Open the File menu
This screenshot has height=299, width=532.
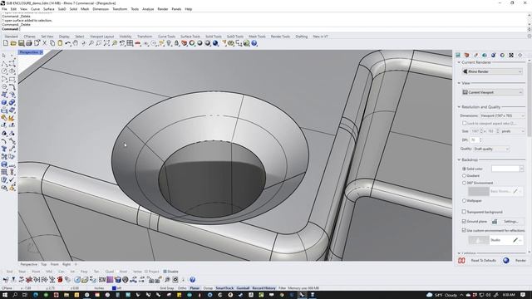tap(4, 9)
